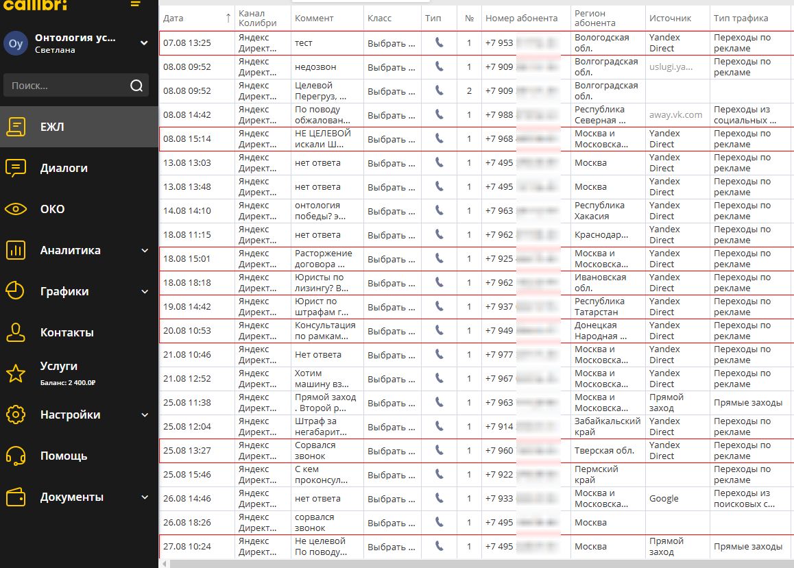
Task: Click the ОКО eye icon
Action: point(16,209)
